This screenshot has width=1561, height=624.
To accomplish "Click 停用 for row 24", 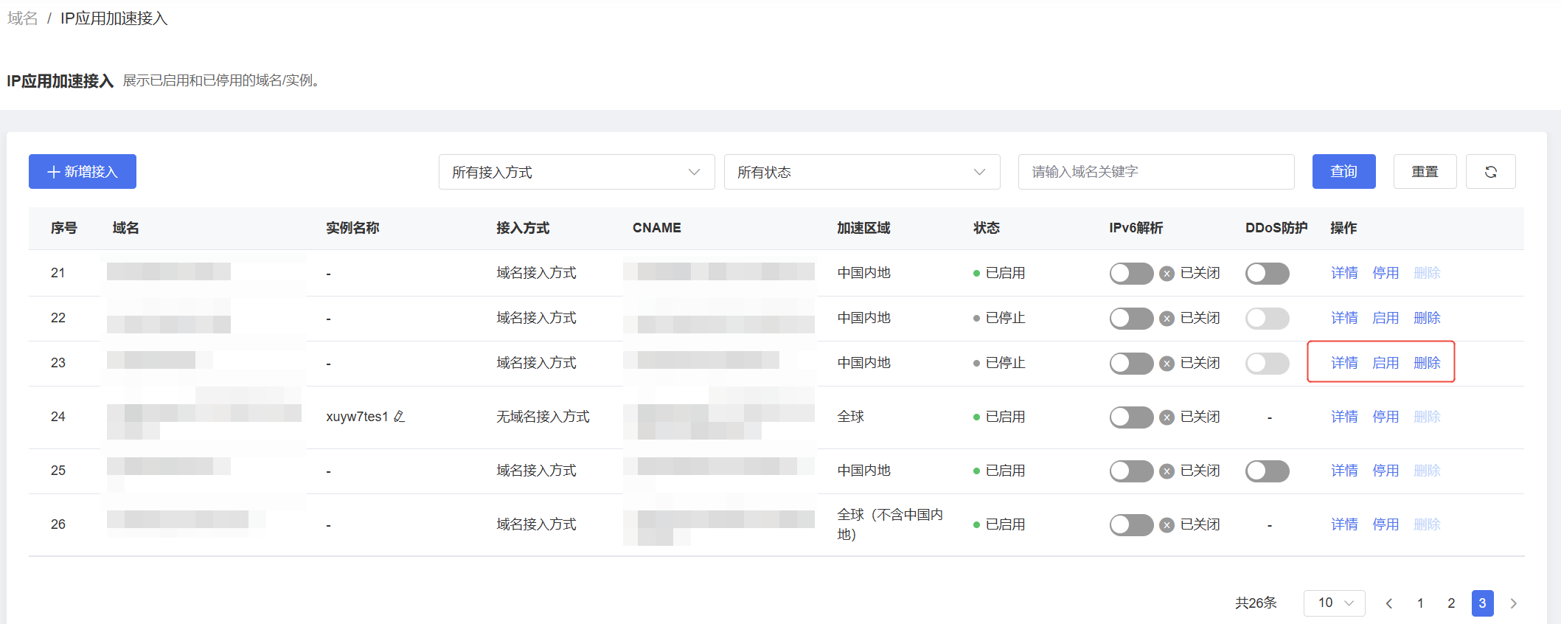I will tap(1386, 417).
